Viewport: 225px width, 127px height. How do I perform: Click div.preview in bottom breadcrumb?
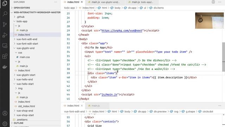pyautogui.click(x=160, y=111)
